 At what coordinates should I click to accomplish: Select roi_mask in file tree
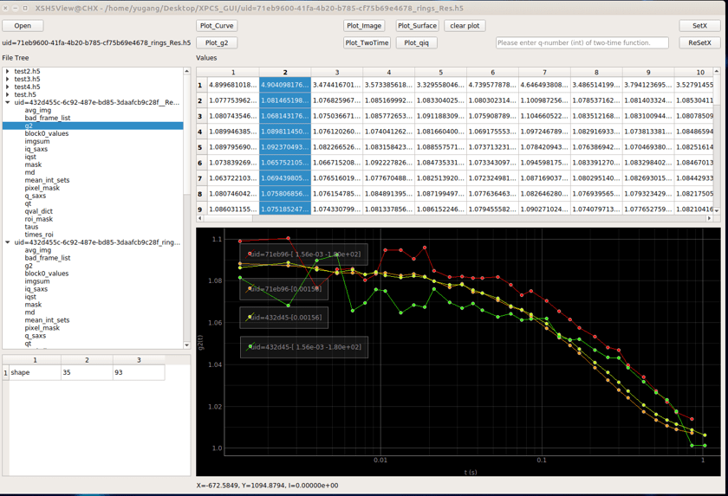click(38, 219)
